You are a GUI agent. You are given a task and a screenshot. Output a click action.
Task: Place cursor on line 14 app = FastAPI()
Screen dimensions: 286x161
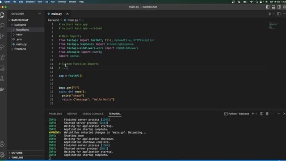coord(71,76)
